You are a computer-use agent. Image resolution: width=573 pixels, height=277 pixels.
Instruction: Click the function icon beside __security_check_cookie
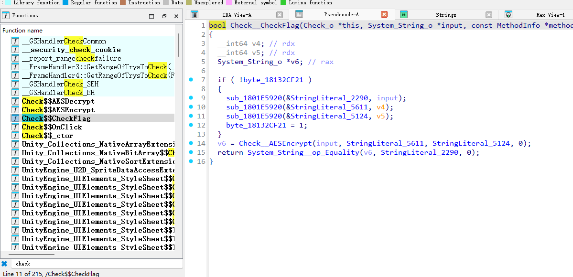[15, 50]
